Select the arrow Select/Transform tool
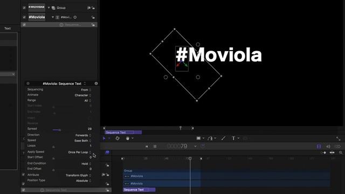This screenshot has width=345, height=194. (104, 138)
